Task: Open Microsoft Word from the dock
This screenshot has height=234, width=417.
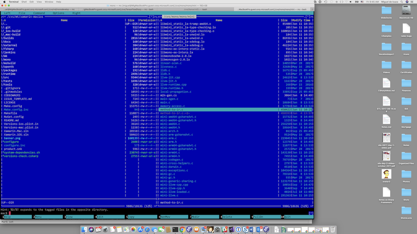Action: pos(252,229)
